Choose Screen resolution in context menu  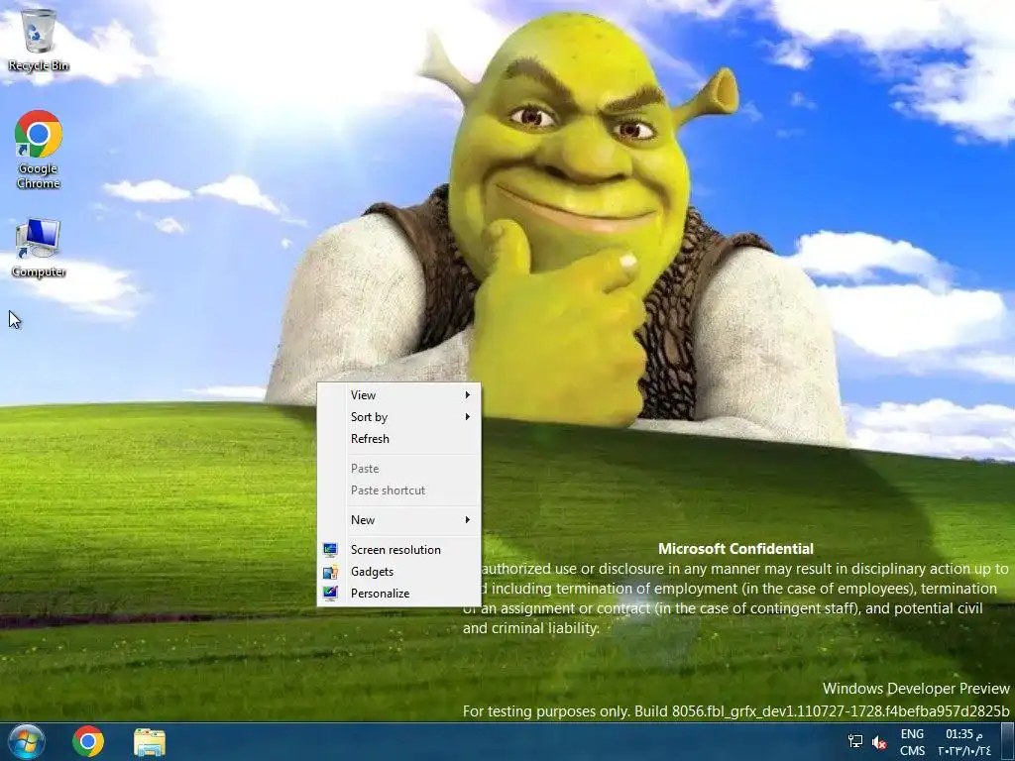pyautogui.click(x=398, y=549)
